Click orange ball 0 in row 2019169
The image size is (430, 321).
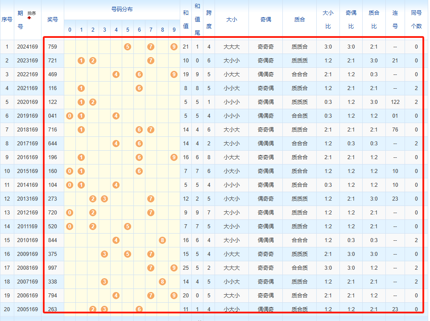pos(70,115)
